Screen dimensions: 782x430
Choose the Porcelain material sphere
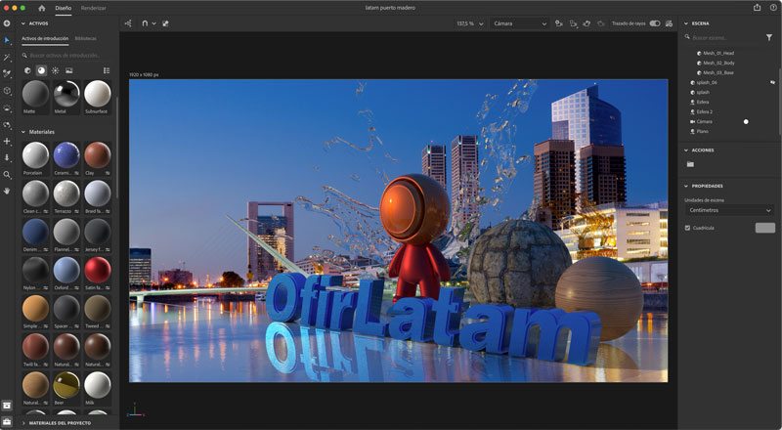(x=35, y=155)
